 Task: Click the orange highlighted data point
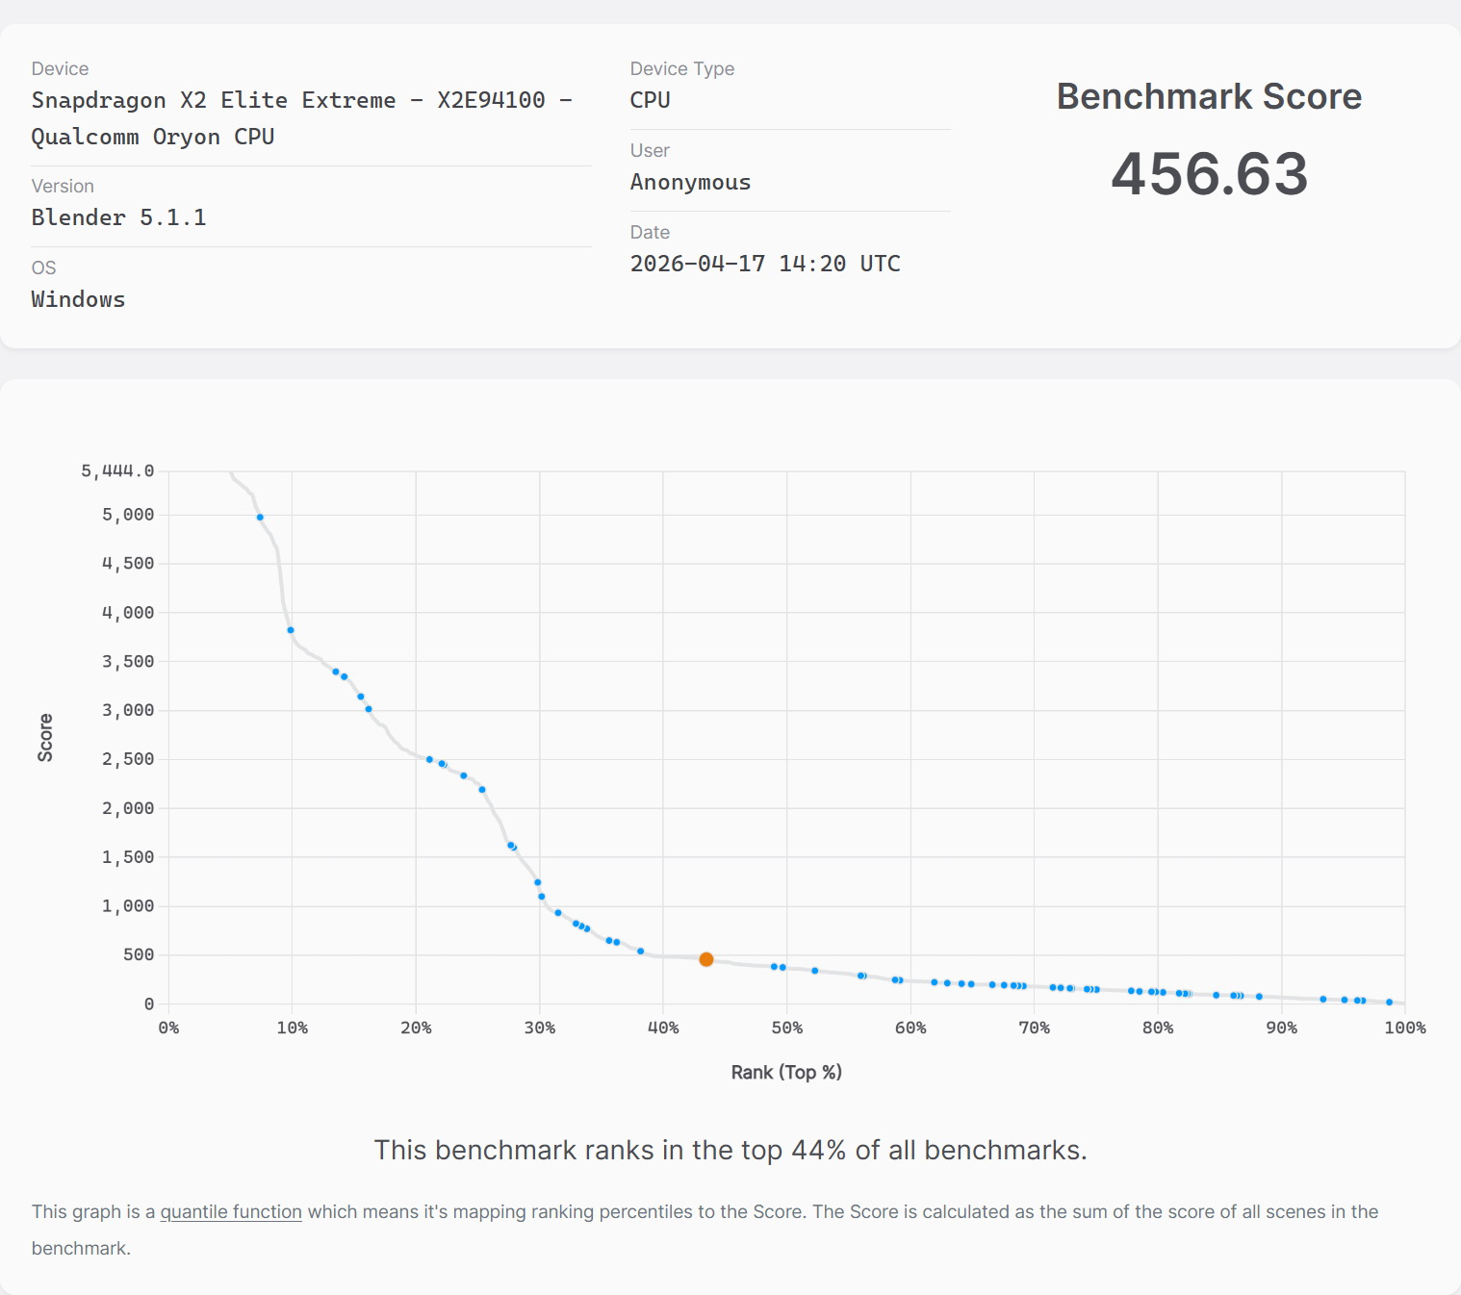click(x=706, y=959)
